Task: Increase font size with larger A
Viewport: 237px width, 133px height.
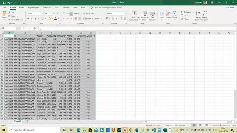Action: pyautogui.click(x=54, y=14)
